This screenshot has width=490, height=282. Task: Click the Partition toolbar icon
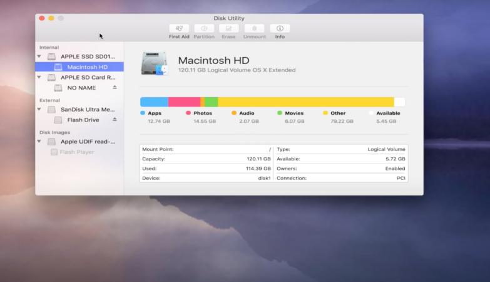click(x=204, y=28)
